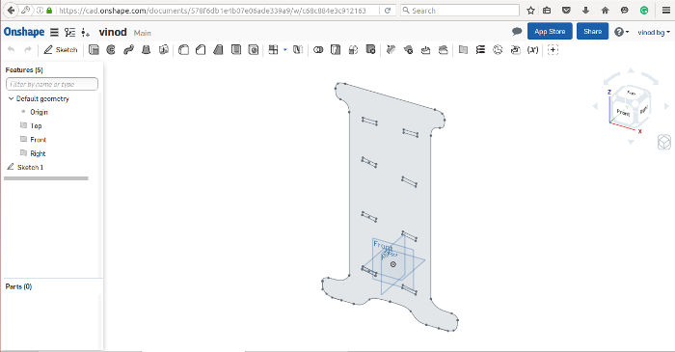The image size is (675, 352).
Task: Select the Thicken tool
Action: [163, 50]
